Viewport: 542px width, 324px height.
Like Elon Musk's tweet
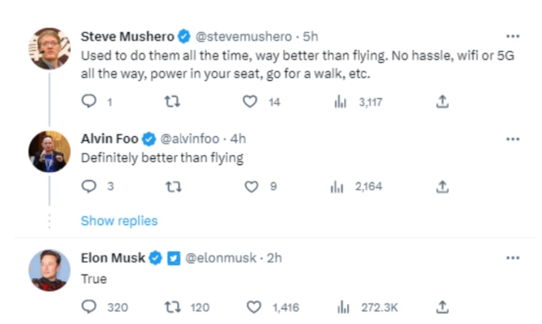pos(255,307)
